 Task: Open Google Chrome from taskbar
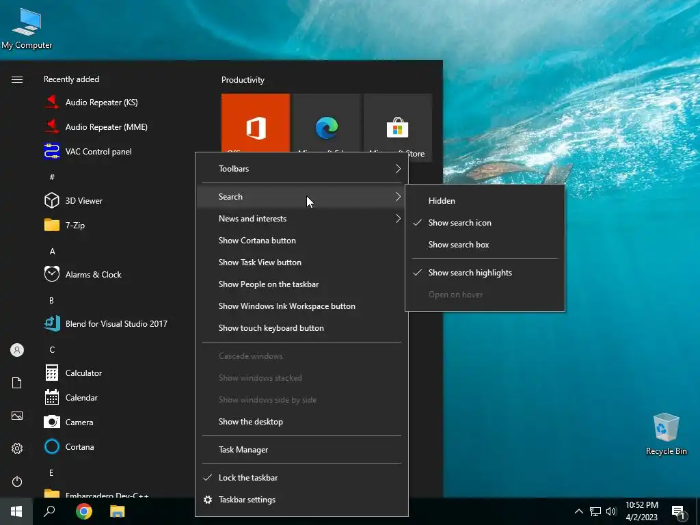[x=83, y=511]
